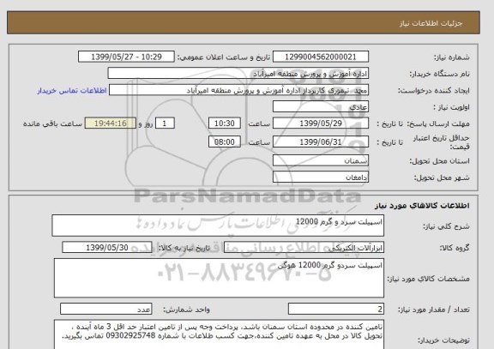Click the announcement date field 1399/05/27 - 10:29
Screen dimensions: 494x349
[126, 57]
